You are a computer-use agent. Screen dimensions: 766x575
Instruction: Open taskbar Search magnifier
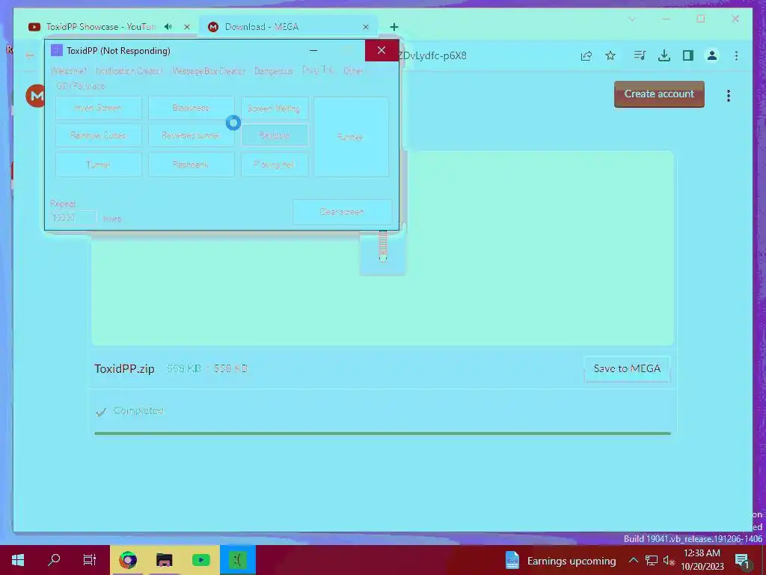pos(54,560)
